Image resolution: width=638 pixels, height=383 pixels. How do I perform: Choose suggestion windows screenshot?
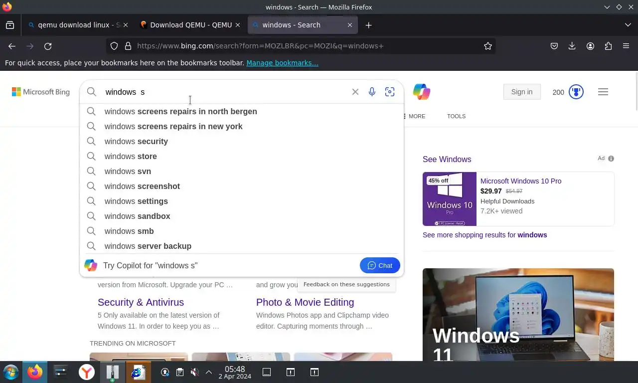click(x=242, y=186)
